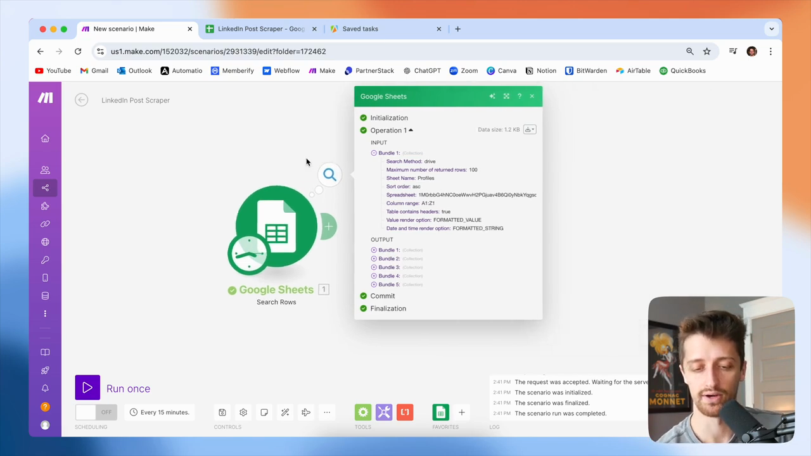Click the notes icon in Controls
This screenshot has width=811, height=456.
264,412
